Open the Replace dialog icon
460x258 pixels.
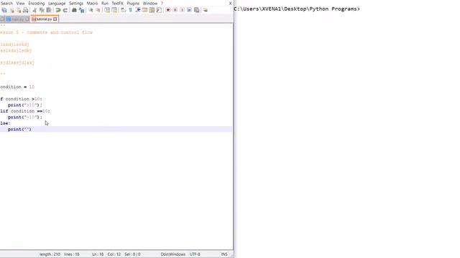81,10
